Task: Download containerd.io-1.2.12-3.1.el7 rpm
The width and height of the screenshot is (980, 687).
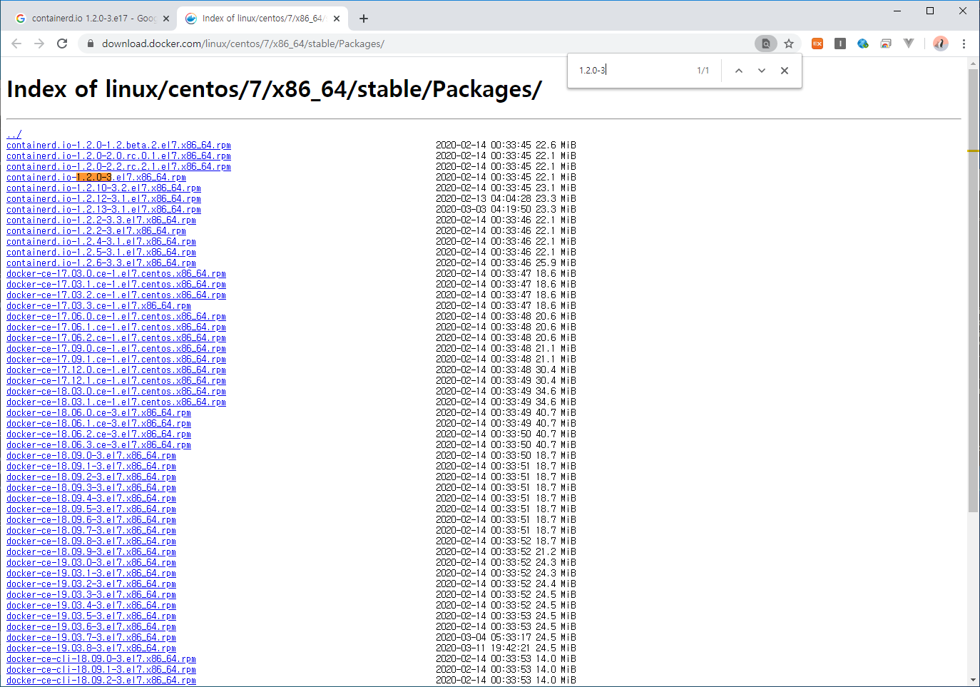Action: pos(103,198)
